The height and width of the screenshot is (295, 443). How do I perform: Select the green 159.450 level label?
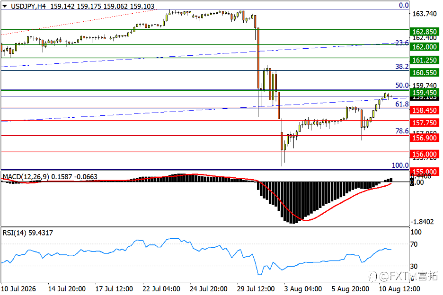(x=425, y=92)
